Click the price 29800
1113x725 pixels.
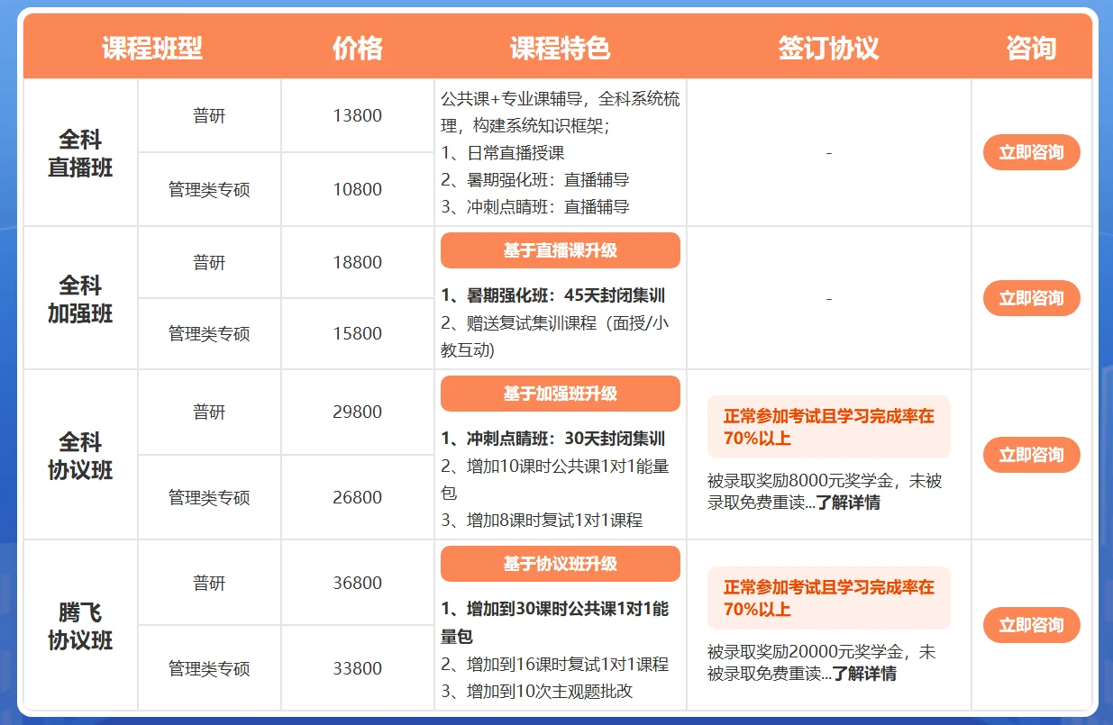tap(357, 412)
